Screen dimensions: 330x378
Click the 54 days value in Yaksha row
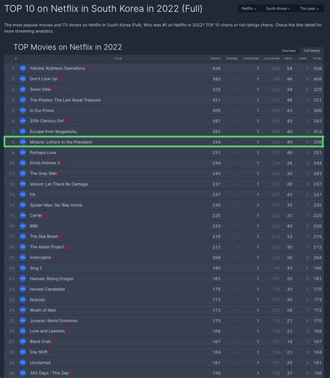(290, 68)
